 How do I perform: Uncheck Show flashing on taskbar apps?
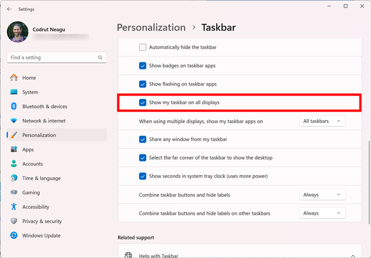tap(143, 84)
